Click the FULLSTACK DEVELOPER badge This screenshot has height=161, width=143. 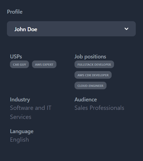[x=94, y=64]
